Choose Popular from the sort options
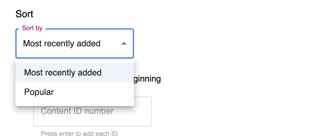The height and width of the screenshot is (138, 316). click(75, 92)
